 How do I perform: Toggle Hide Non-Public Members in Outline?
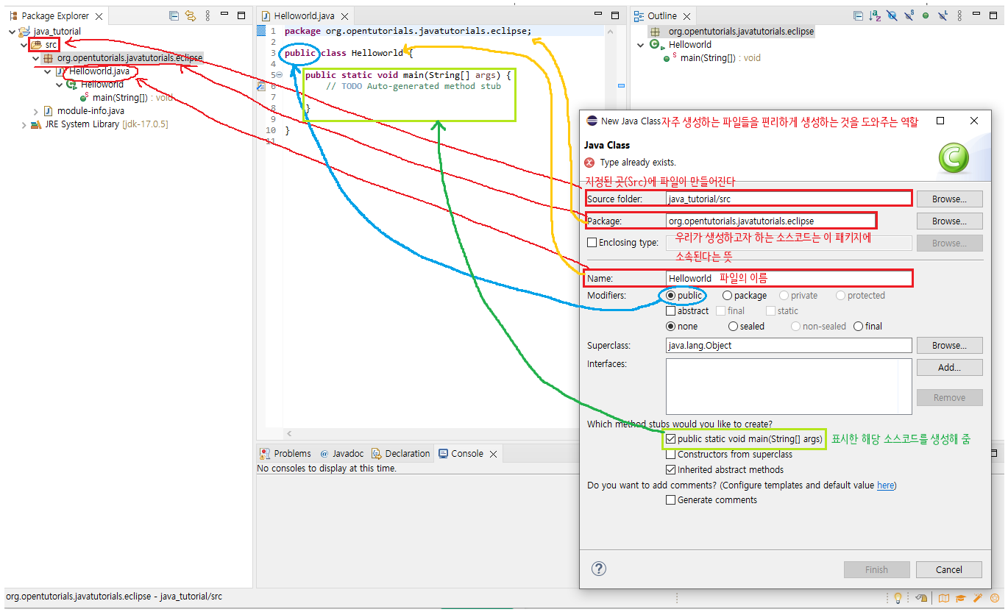pos(926,15)
